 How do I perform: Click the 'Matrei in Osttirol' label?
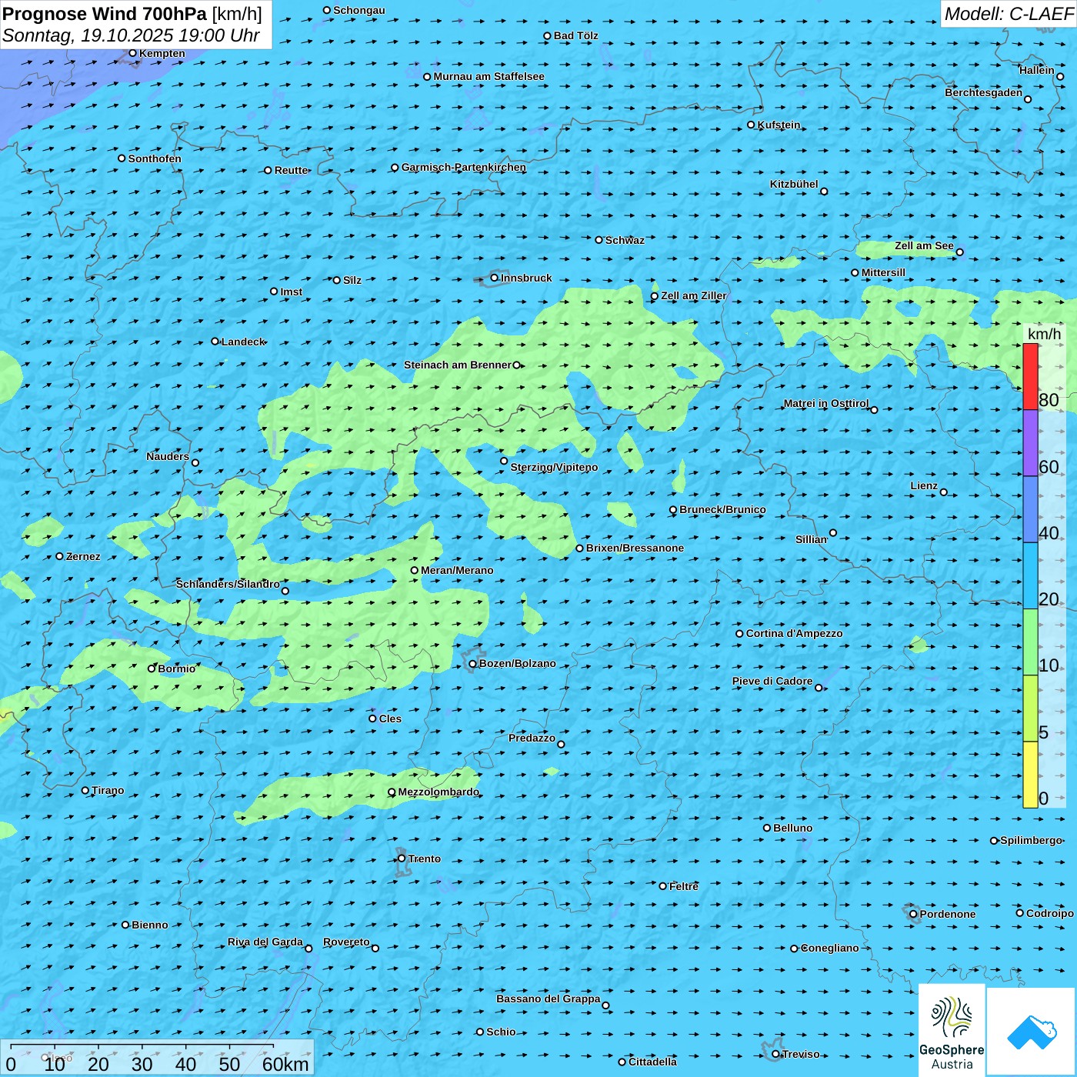tap(826, 403)
